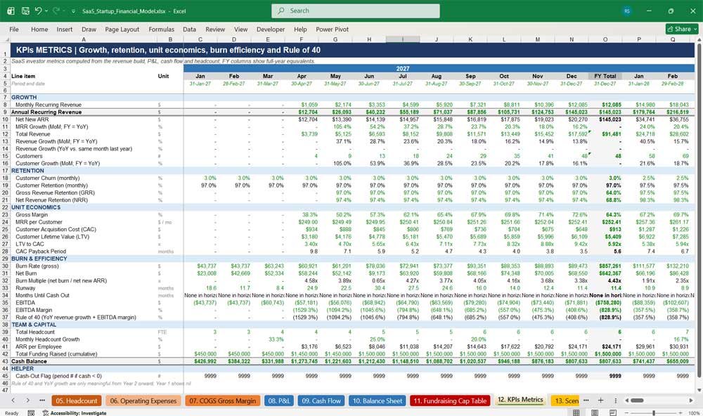This screenshot has width=703, height=416.
Task: Select the Customer Acquisition Cost (CAC) label
Action: (56, 230)
